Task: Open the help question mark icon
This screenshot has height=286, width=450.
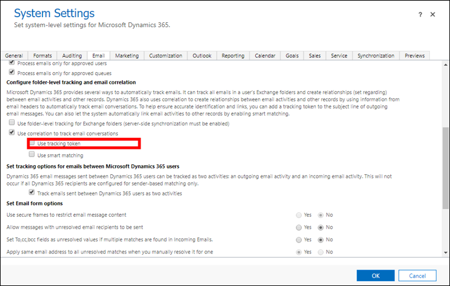Action: [x=420, y=14]
